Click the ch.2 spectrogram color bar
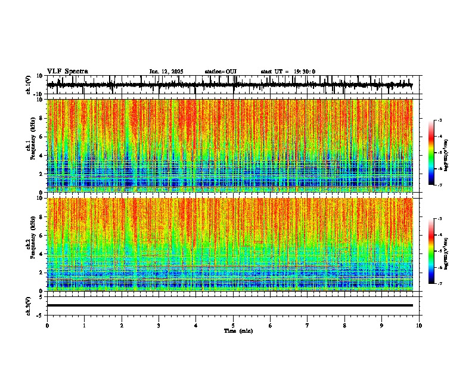The height and width of the screenshot is (365, 472). point(431,251)
